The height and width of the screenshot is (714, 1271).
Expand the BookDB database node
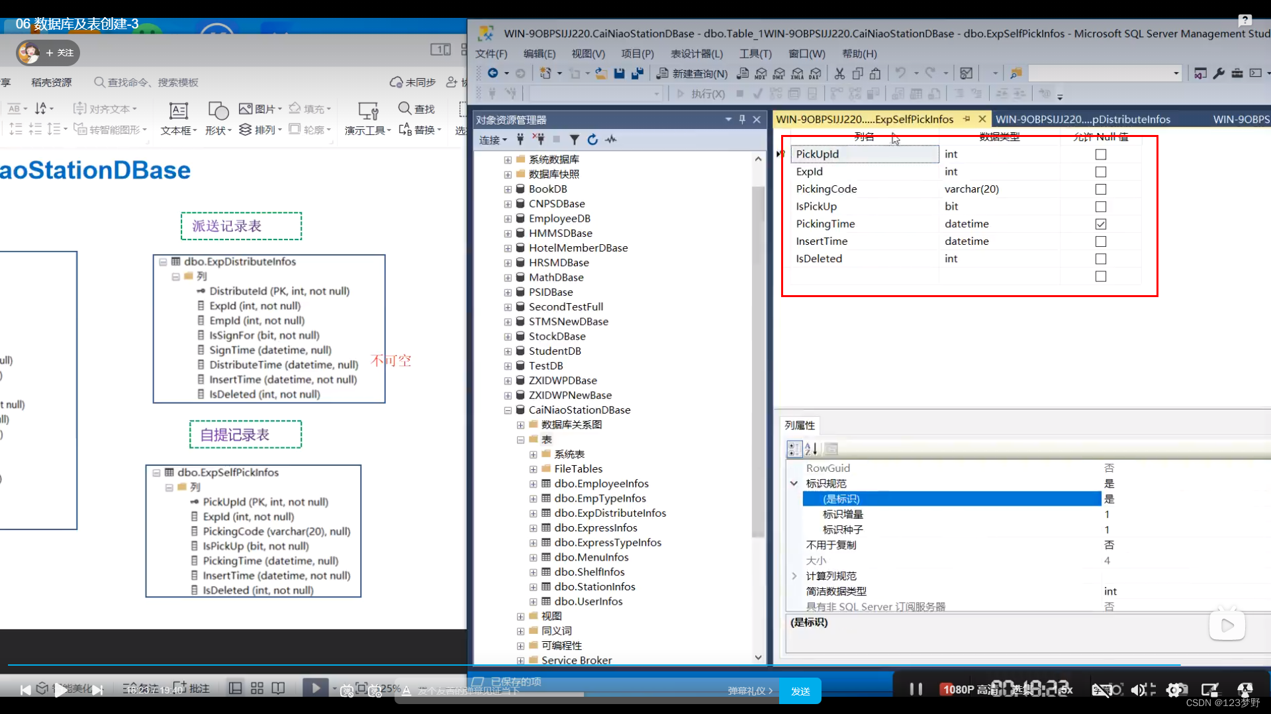pyautogui.click(x=508, y=189)
